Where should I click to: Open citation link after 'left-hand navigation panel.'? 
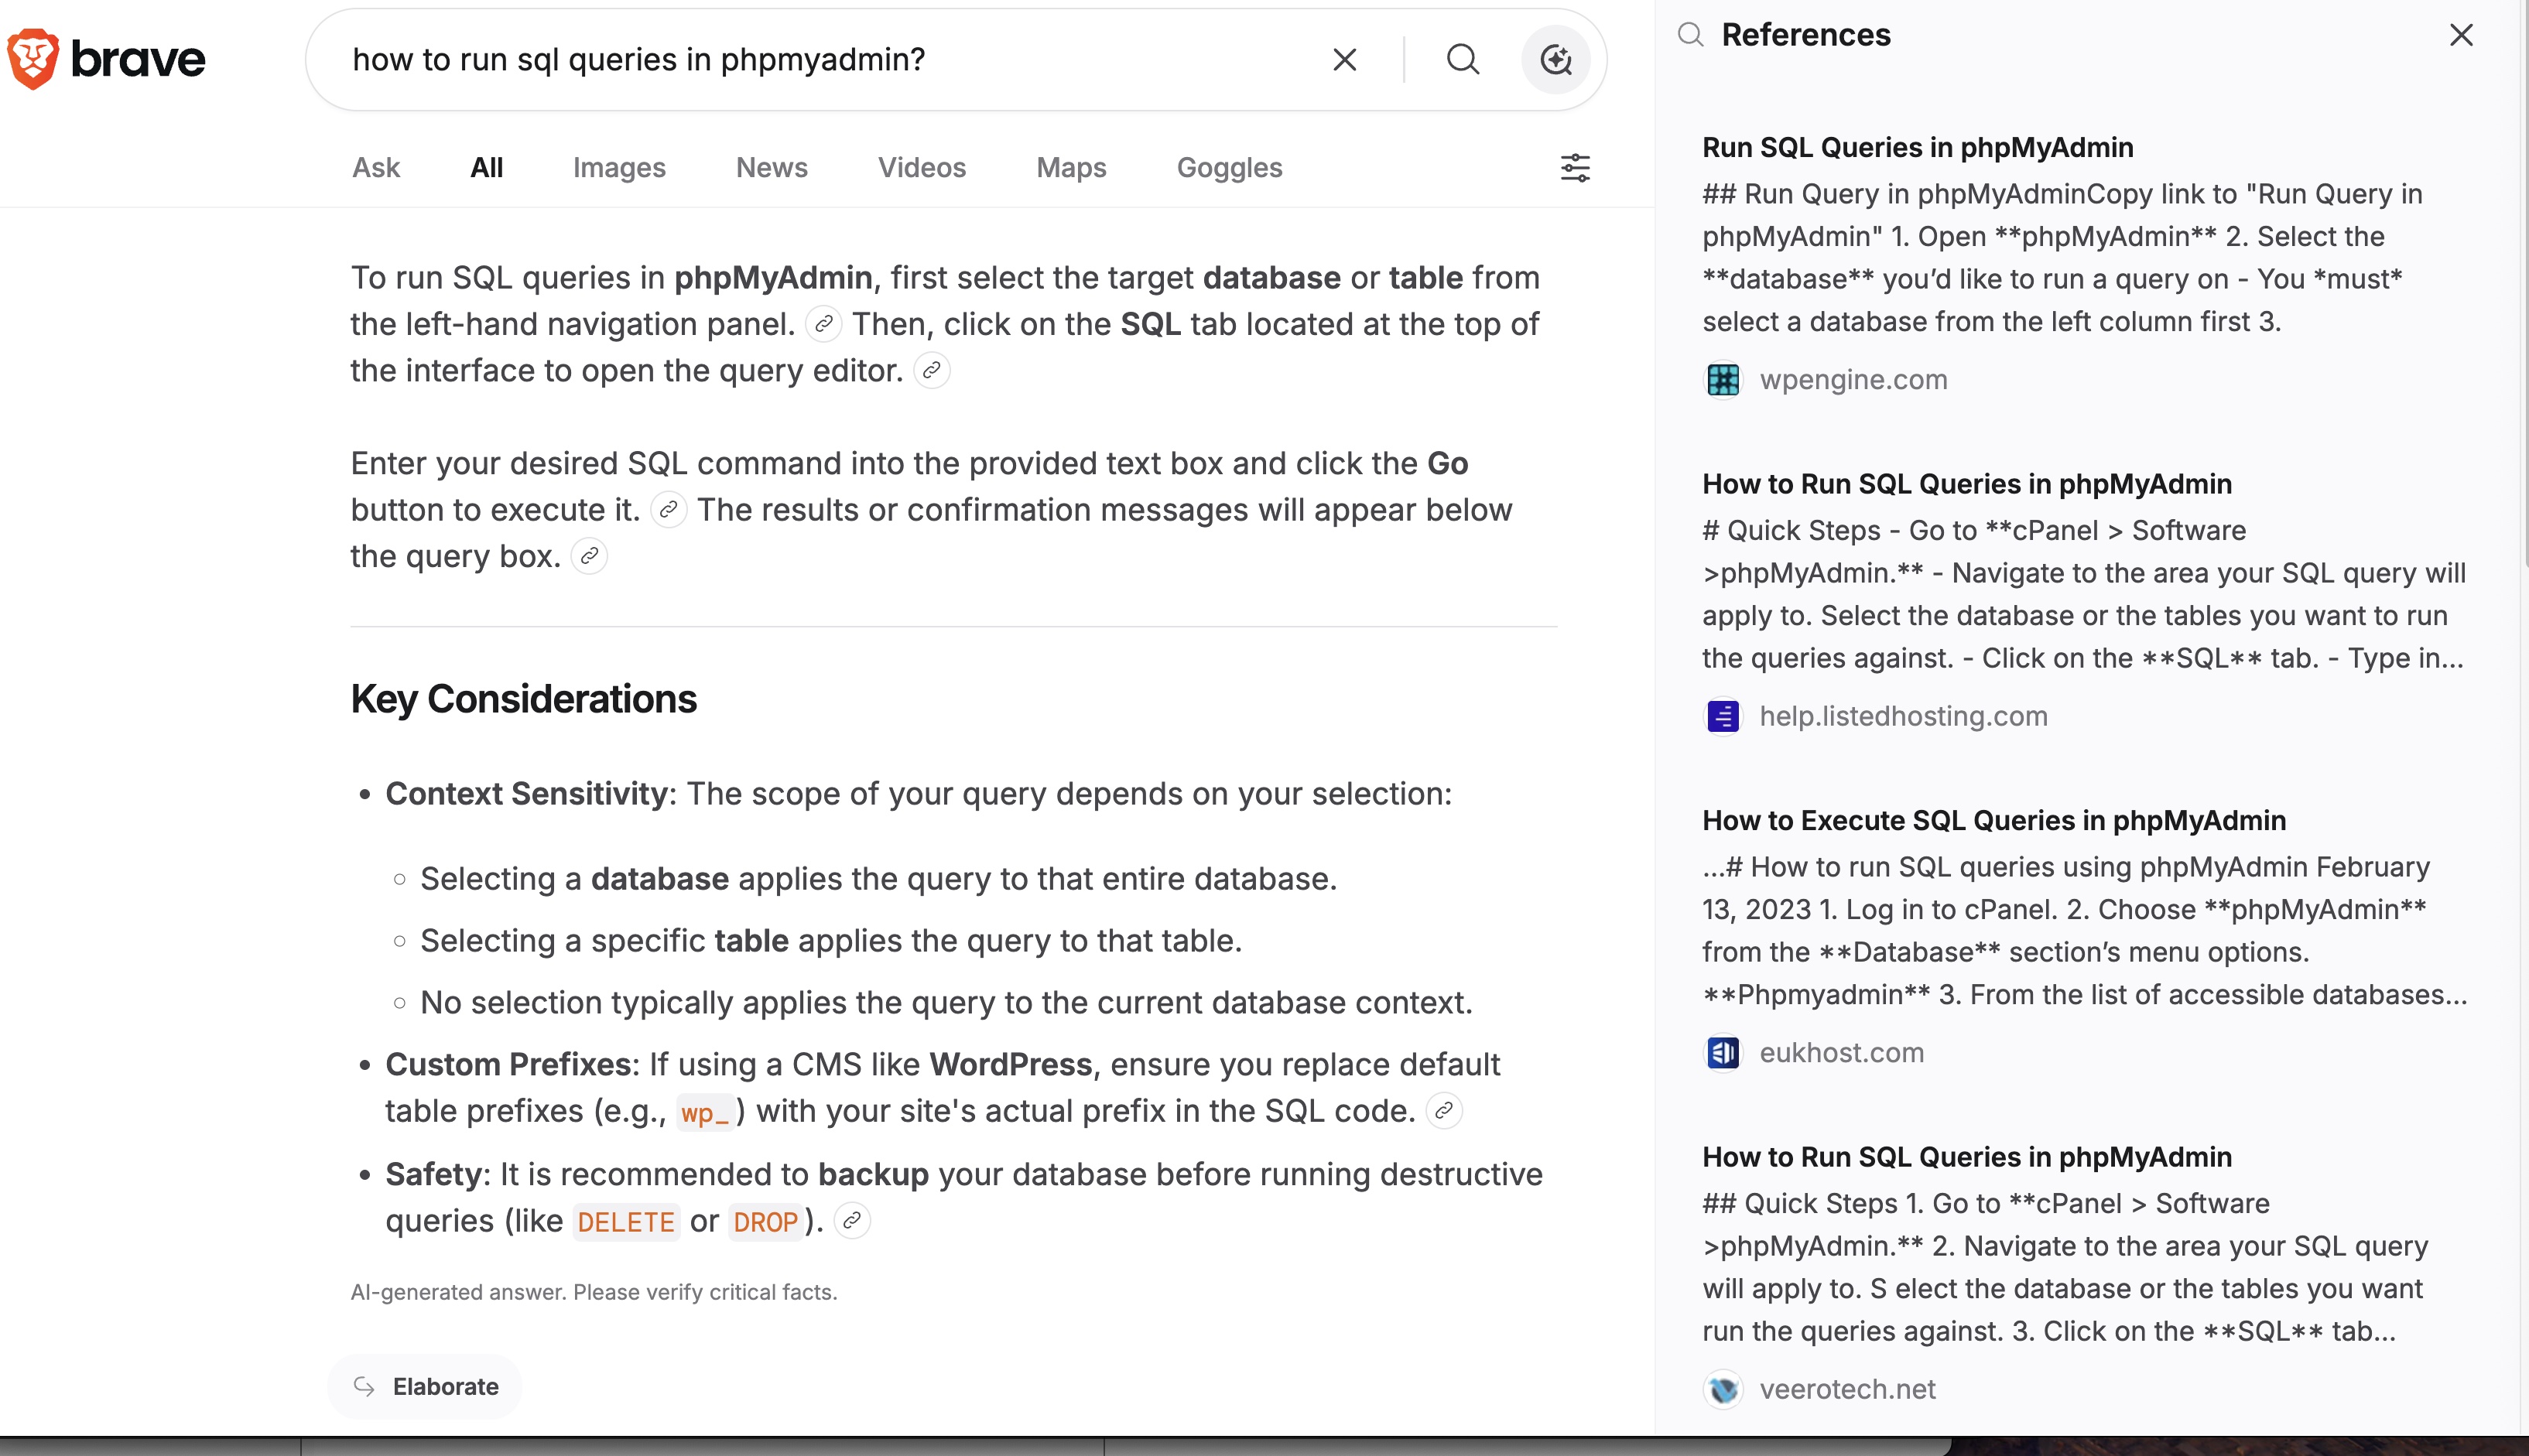(x=823, y=324)
